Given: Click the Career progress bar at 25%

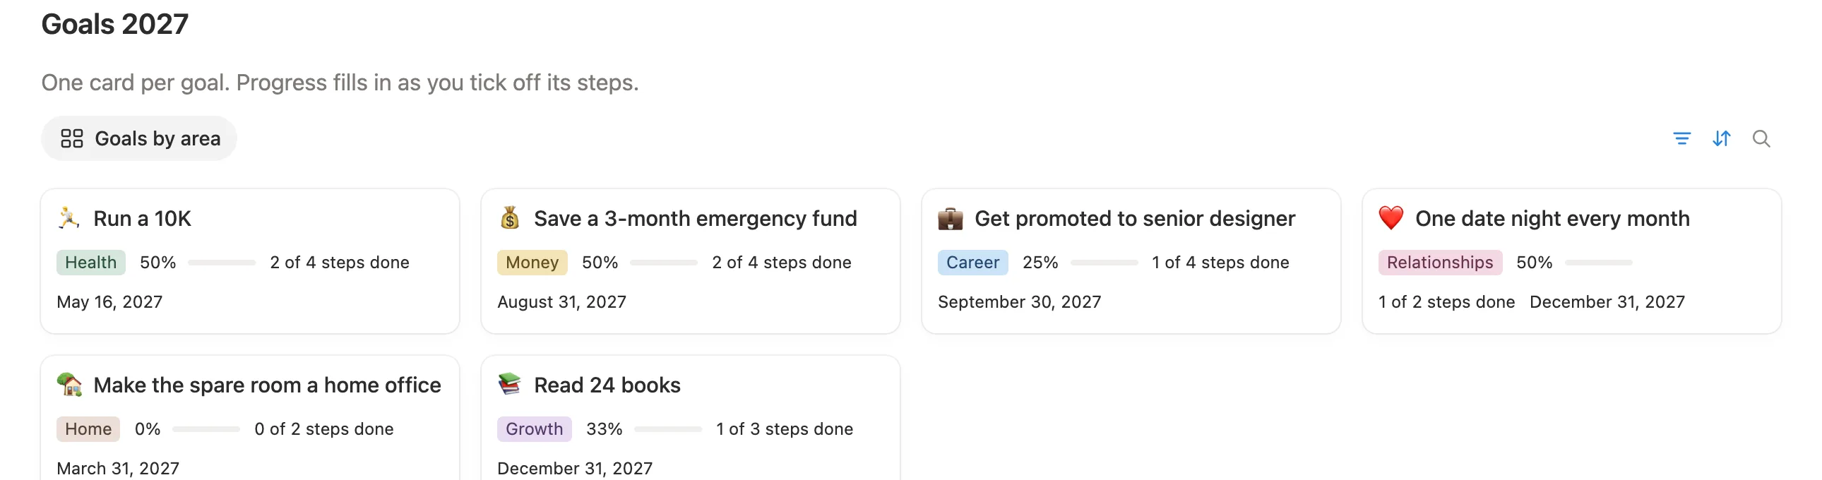Looking at the screenshot, I should pos(1104,263).
